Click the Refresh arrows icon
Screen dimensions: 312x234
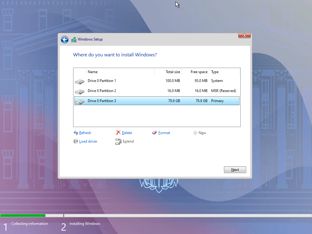click(76, 133)
